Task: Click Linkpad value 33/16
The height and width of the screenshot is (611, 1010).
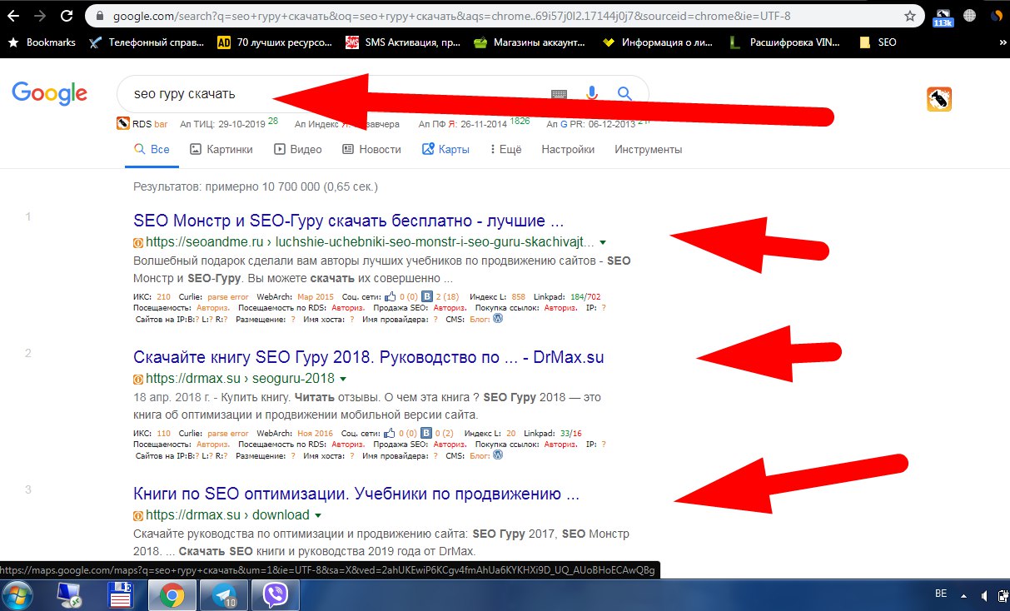Action: click(571, 433)
